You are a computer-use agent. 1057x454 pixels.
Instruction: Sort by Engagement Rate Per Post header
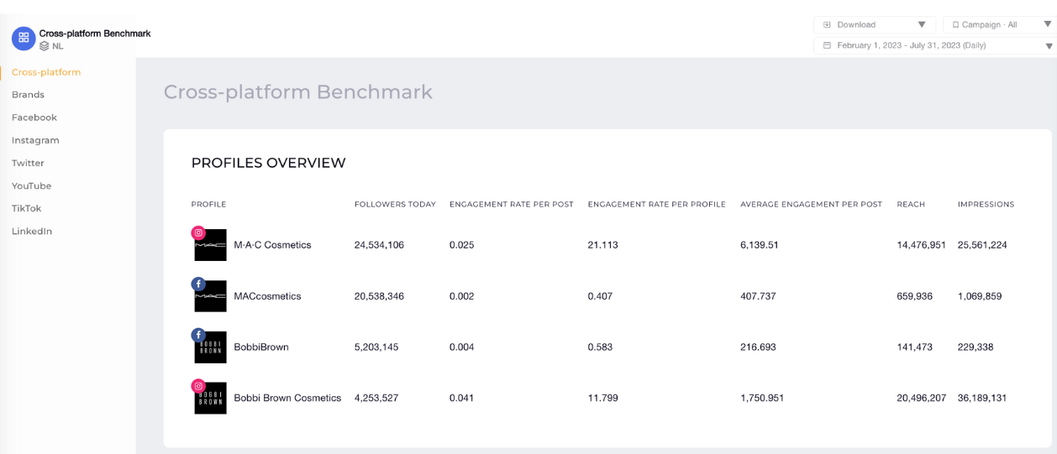point(512,205)
